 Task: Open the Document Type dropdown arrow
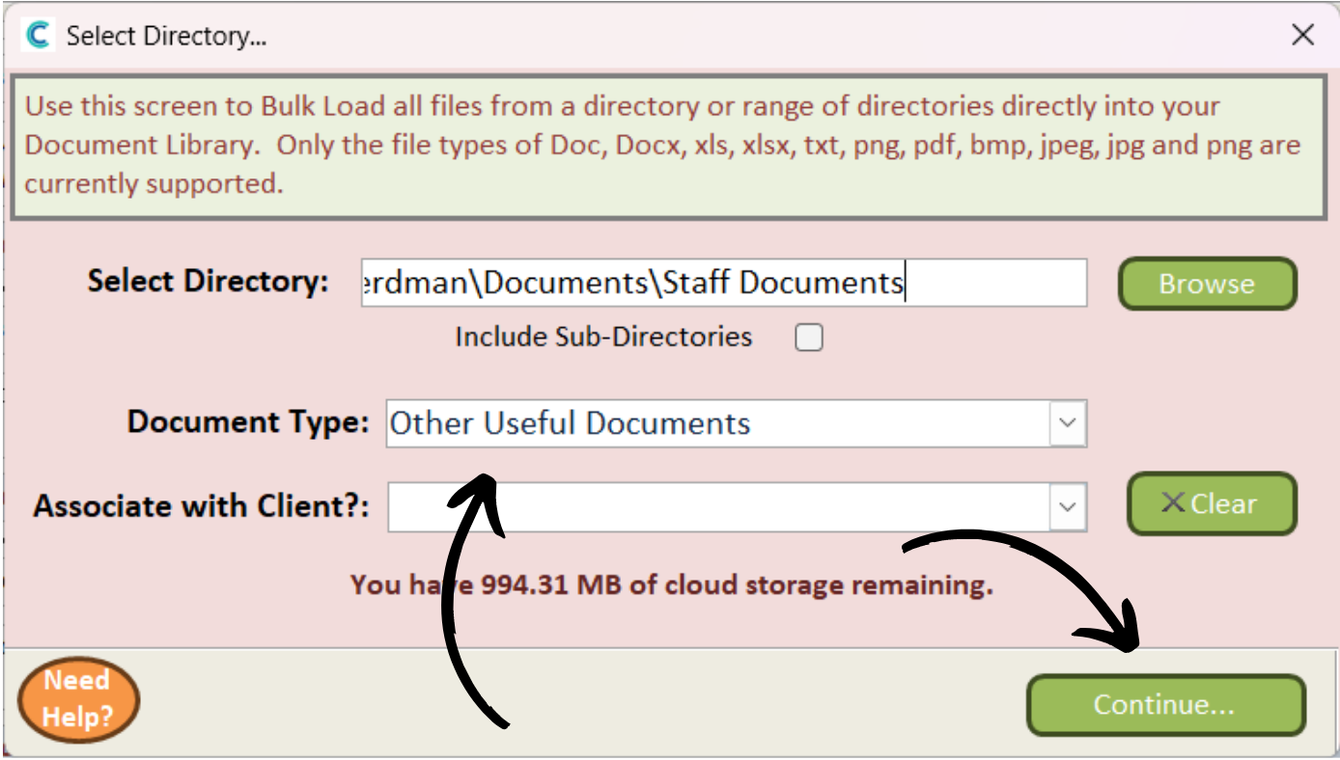pos(1068,423)
